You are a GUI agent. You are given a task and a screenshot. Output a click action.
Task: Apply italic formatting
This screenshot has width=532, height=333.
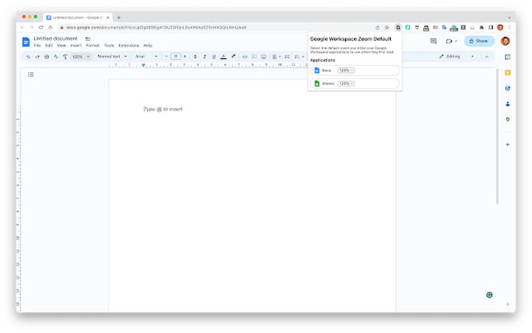(x=204, y=56)
